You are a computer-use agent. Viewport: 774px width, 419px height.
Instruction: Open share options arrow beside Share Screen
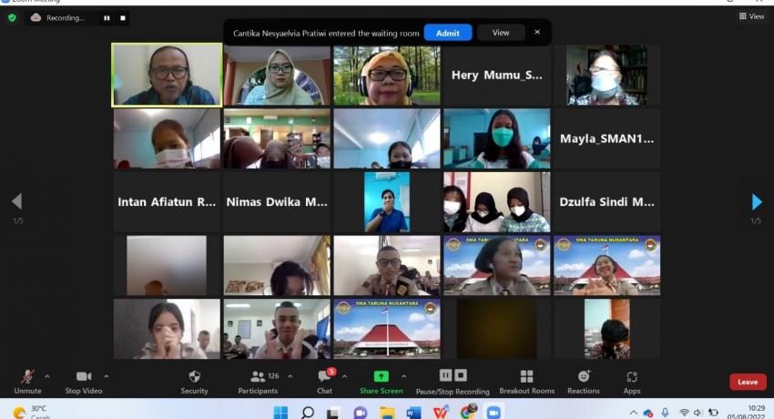click(403, 376)
